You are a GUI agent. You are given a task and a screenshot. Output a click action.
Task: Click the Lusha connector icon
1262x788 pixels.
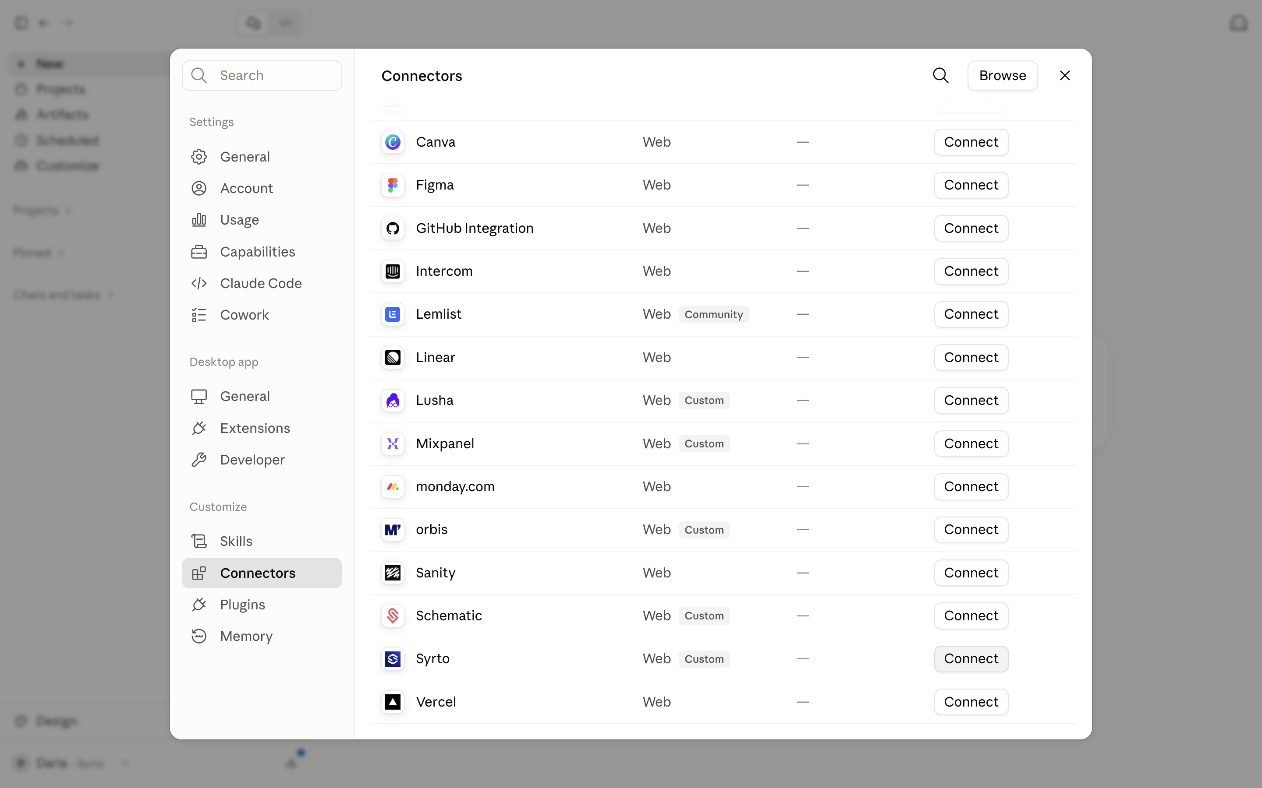click(x=393, y=400)
